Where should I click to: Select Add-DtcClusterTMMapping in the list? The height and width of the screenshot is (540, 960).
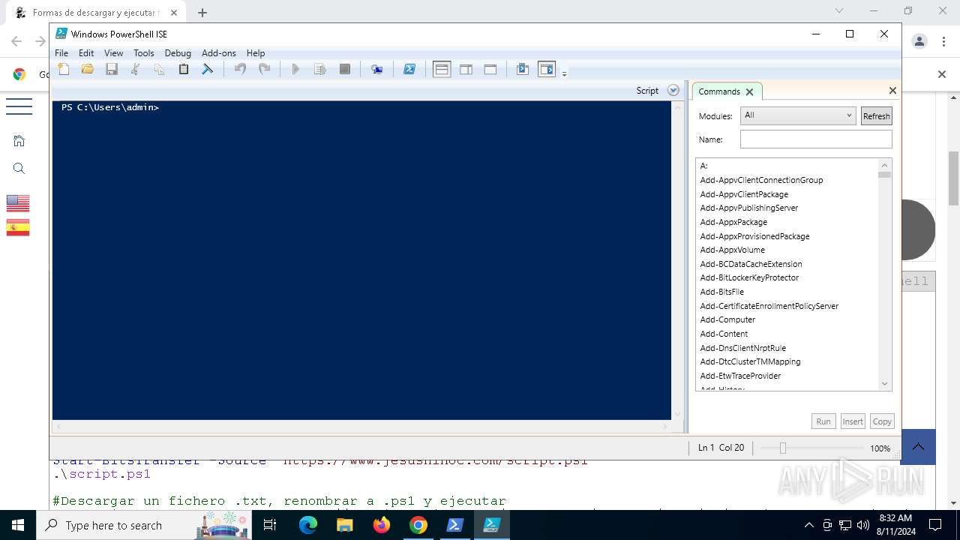click(x=787, y=361)
